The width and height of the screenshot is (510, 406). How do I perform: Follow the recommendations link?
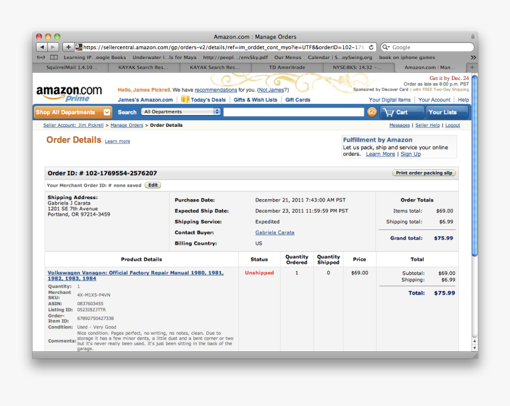216,90
